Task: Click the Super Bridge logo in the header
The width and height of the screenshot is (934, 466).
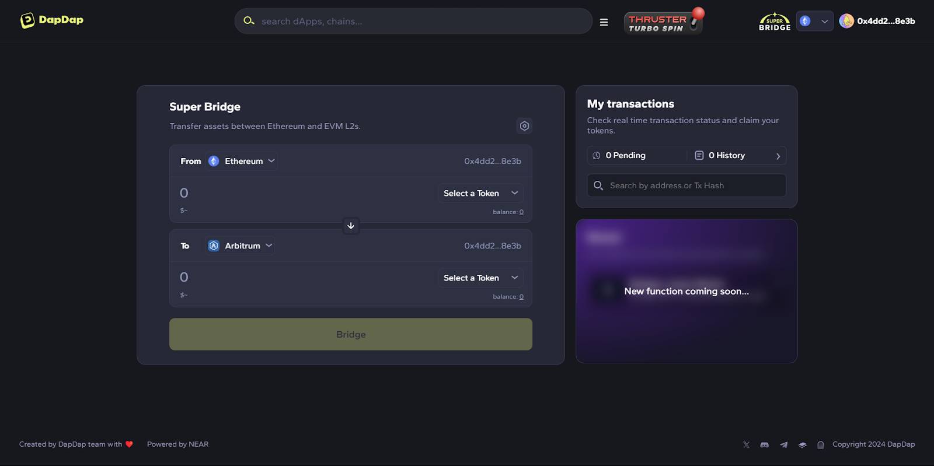Action: (x=775, y=22)
